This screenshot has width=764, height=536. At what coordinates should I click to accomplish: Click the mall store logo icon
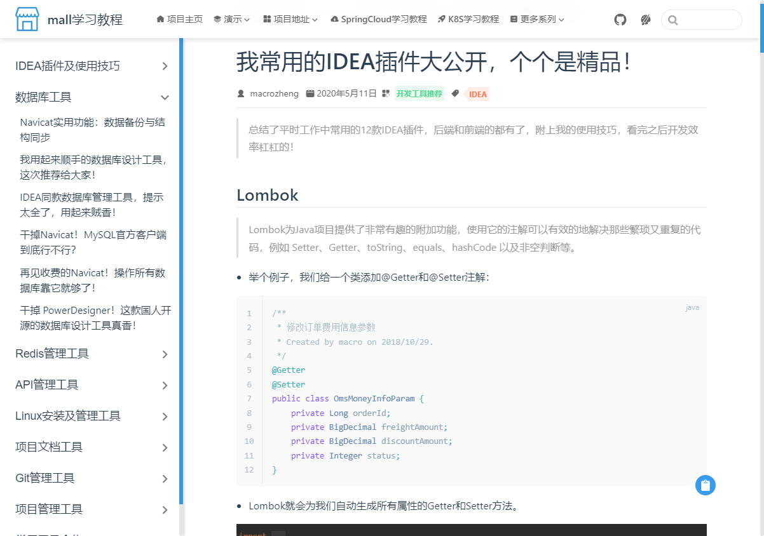tap(27, 20)
